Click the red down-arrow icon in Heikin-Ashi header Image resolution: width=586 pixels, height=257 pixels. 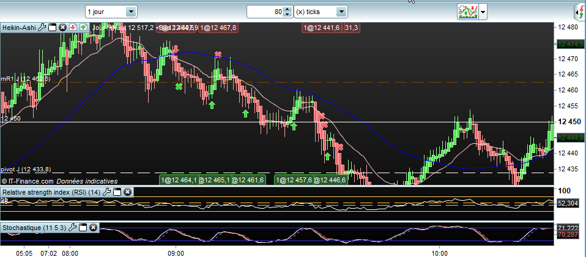(x=73, y=28)
